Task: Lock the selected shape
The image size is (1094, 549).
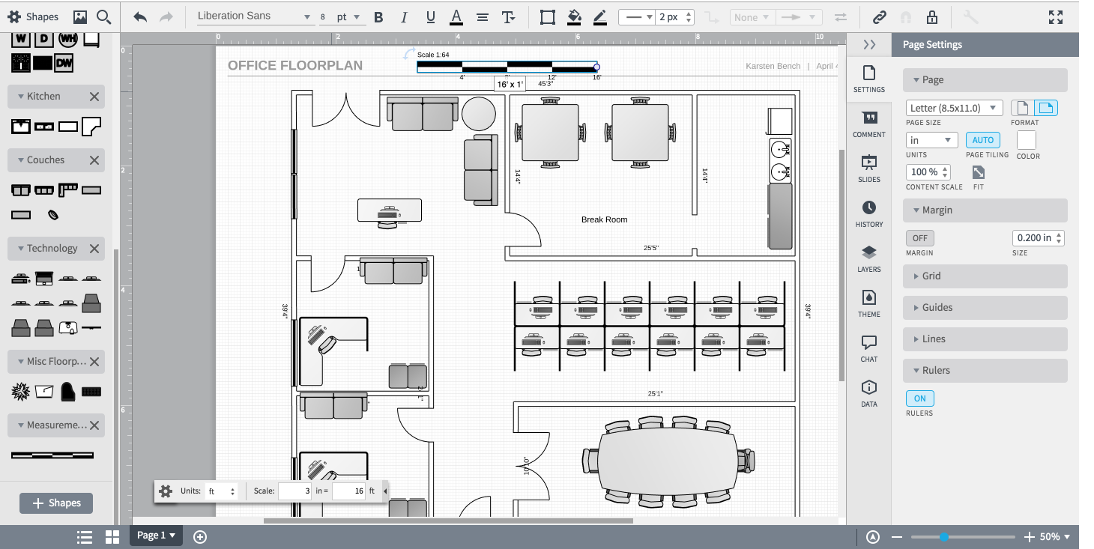Action: [x=931, y=17]
